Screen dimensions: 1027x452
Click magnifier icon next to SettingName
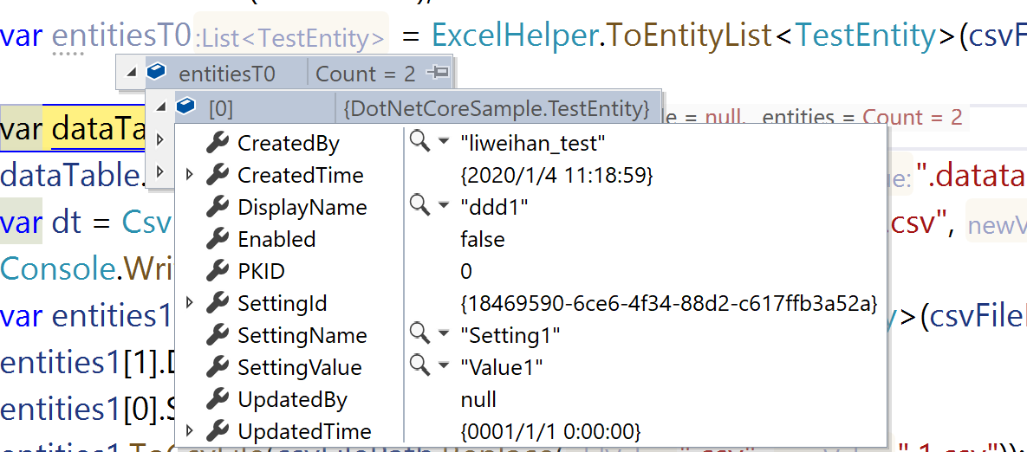419,334
